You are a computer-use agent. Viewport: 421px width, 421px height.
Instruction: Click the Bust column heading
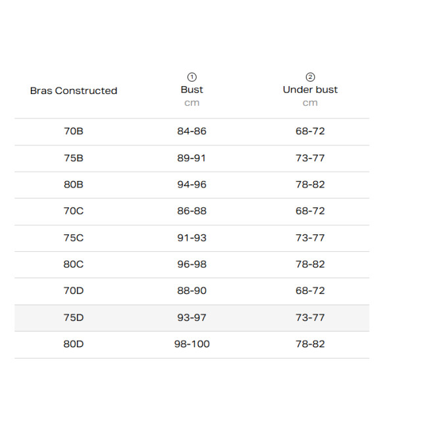point(191,89)
